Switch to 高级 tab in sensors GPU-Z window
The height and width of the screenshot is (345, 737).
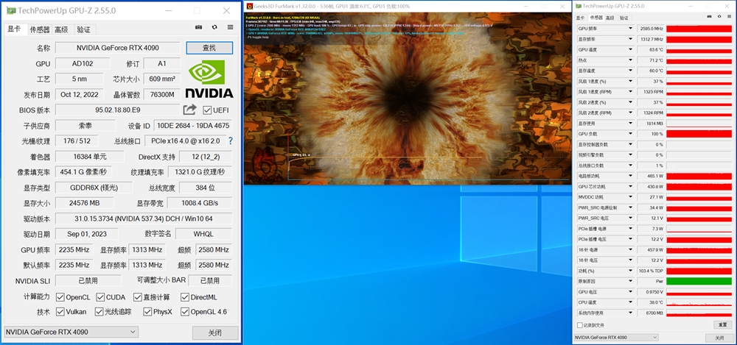(x=609, y=18)
